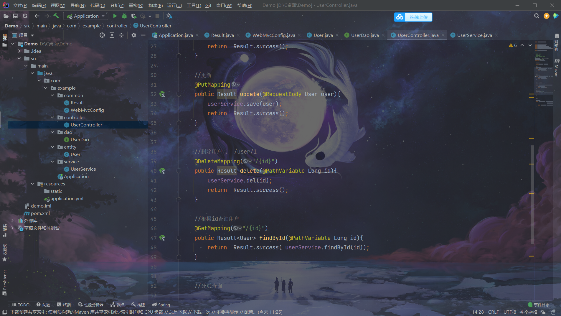
Task: Open the profiler run options dropdown arrow
Action: (x=150, y=16)
